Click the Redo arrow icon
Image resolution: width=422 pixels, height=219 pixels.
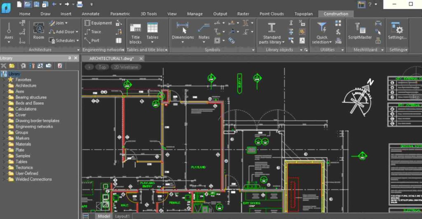pos(67,4)
